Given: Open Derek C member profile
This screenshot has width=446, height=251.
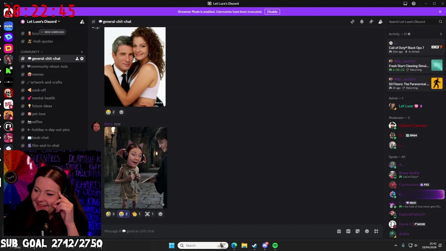Looking at the screenshot, I should coord(416,224).
